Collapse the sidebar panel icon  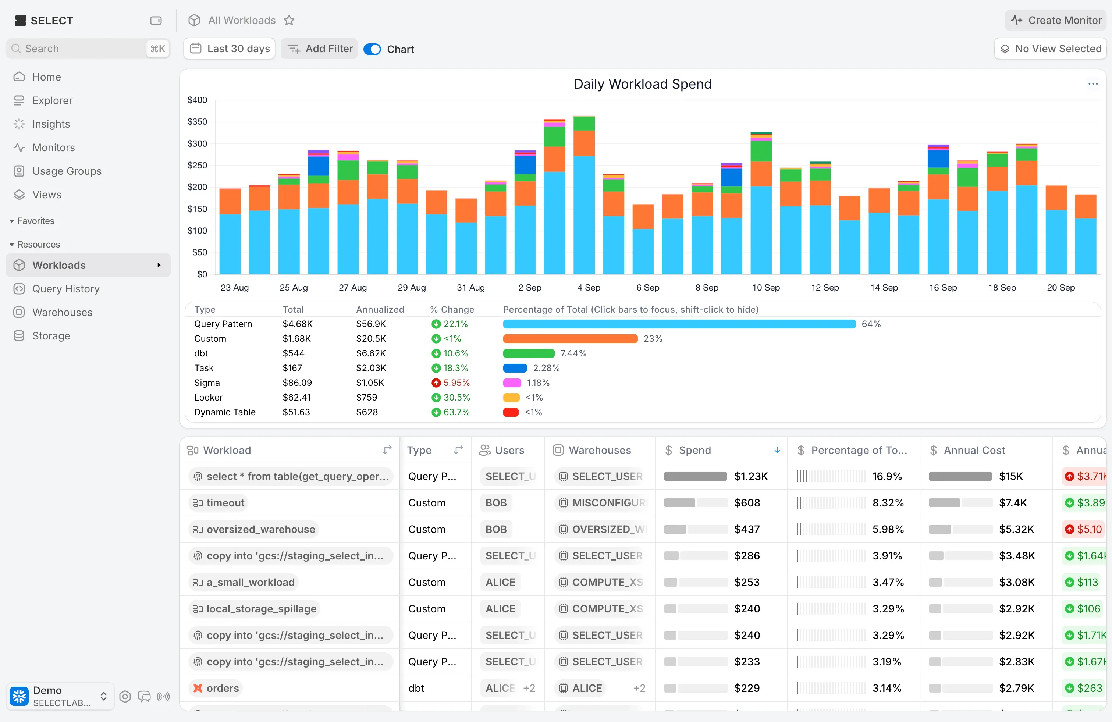156,21
